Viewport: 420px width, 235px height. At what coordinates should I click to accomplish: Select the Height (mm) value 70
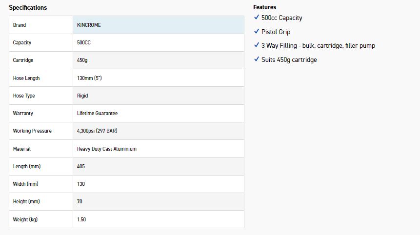click(80, 201)
